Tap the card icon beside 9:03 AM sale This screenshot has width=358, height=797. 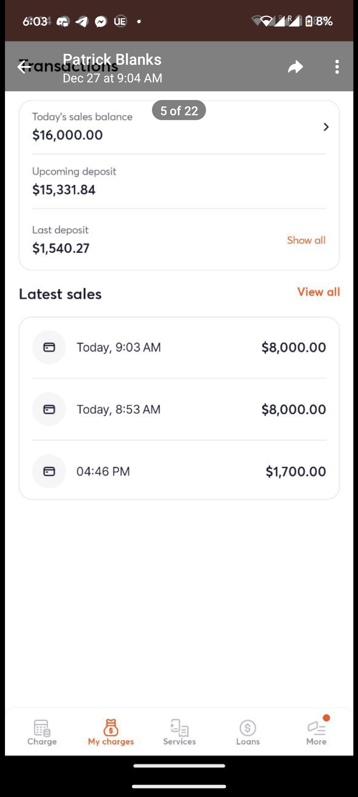point(49,347)
